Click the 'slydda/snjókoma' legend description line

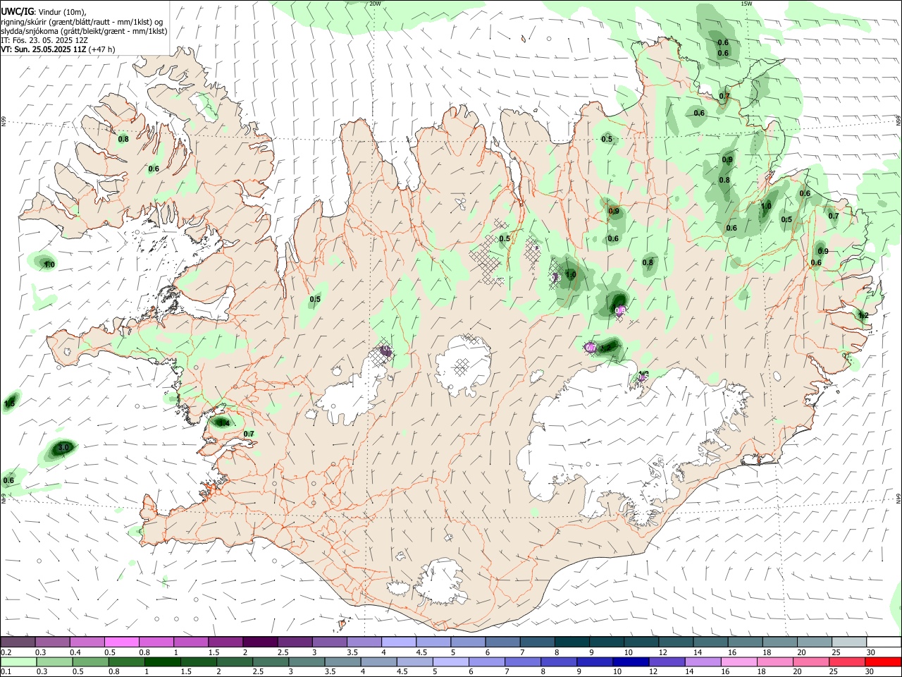coord(84,31)
